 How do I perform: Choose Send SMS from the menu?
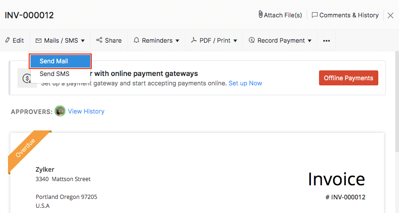[55, 74]
